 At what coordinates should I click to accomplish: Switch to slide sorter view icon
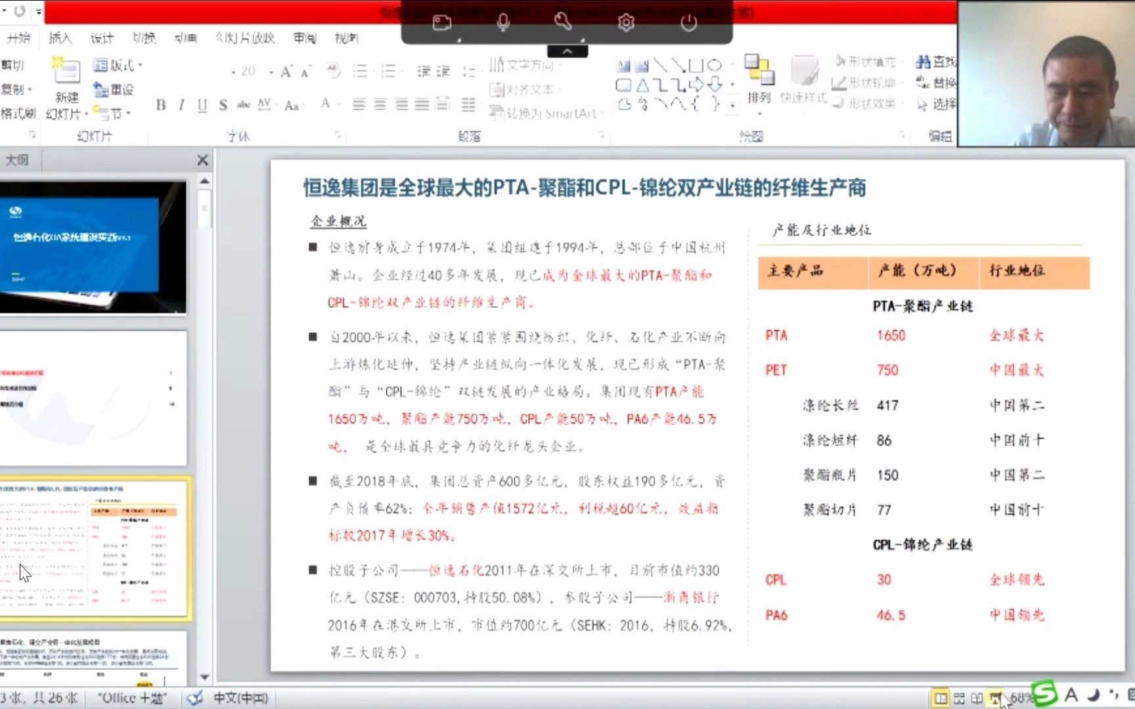[x=959, y=698]
